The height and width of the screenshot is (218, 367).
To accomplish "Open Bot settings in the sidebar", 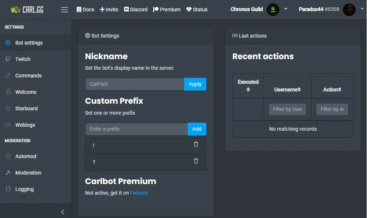I will click(29, 43).
